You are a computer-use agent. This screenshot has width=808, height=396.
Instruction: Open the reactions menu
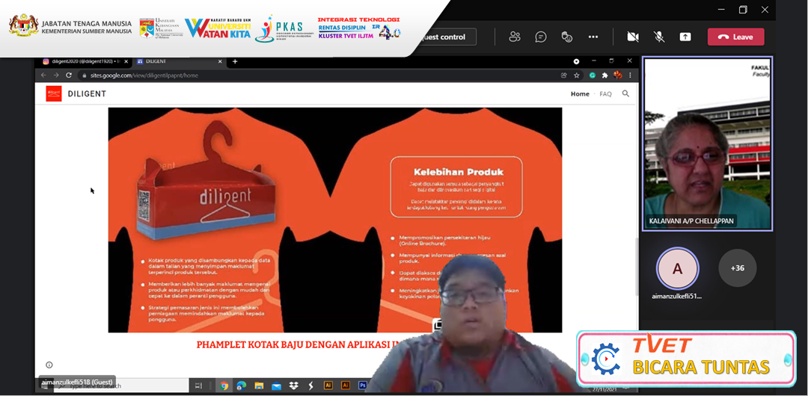tap(567, 37)
